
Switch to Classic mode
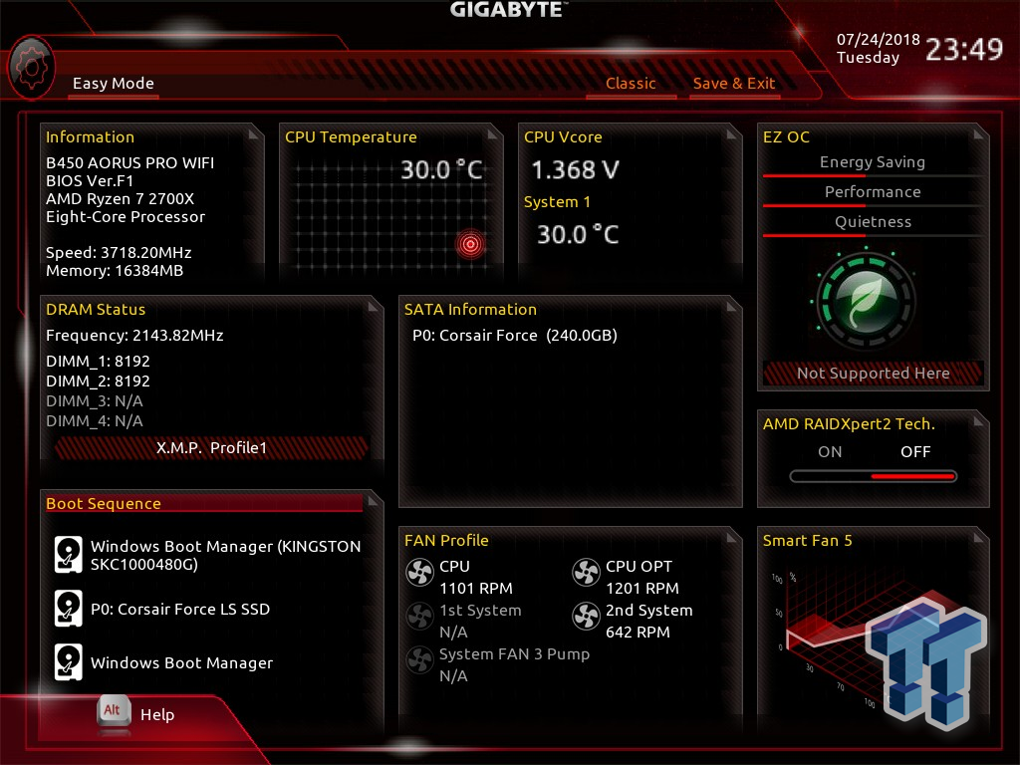(x=631, y=84)
